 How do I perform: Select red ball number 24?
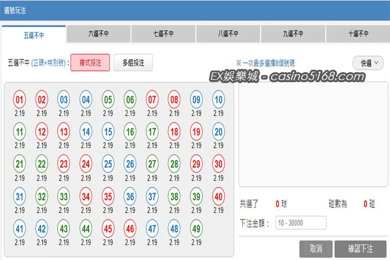tap(86, 164)
